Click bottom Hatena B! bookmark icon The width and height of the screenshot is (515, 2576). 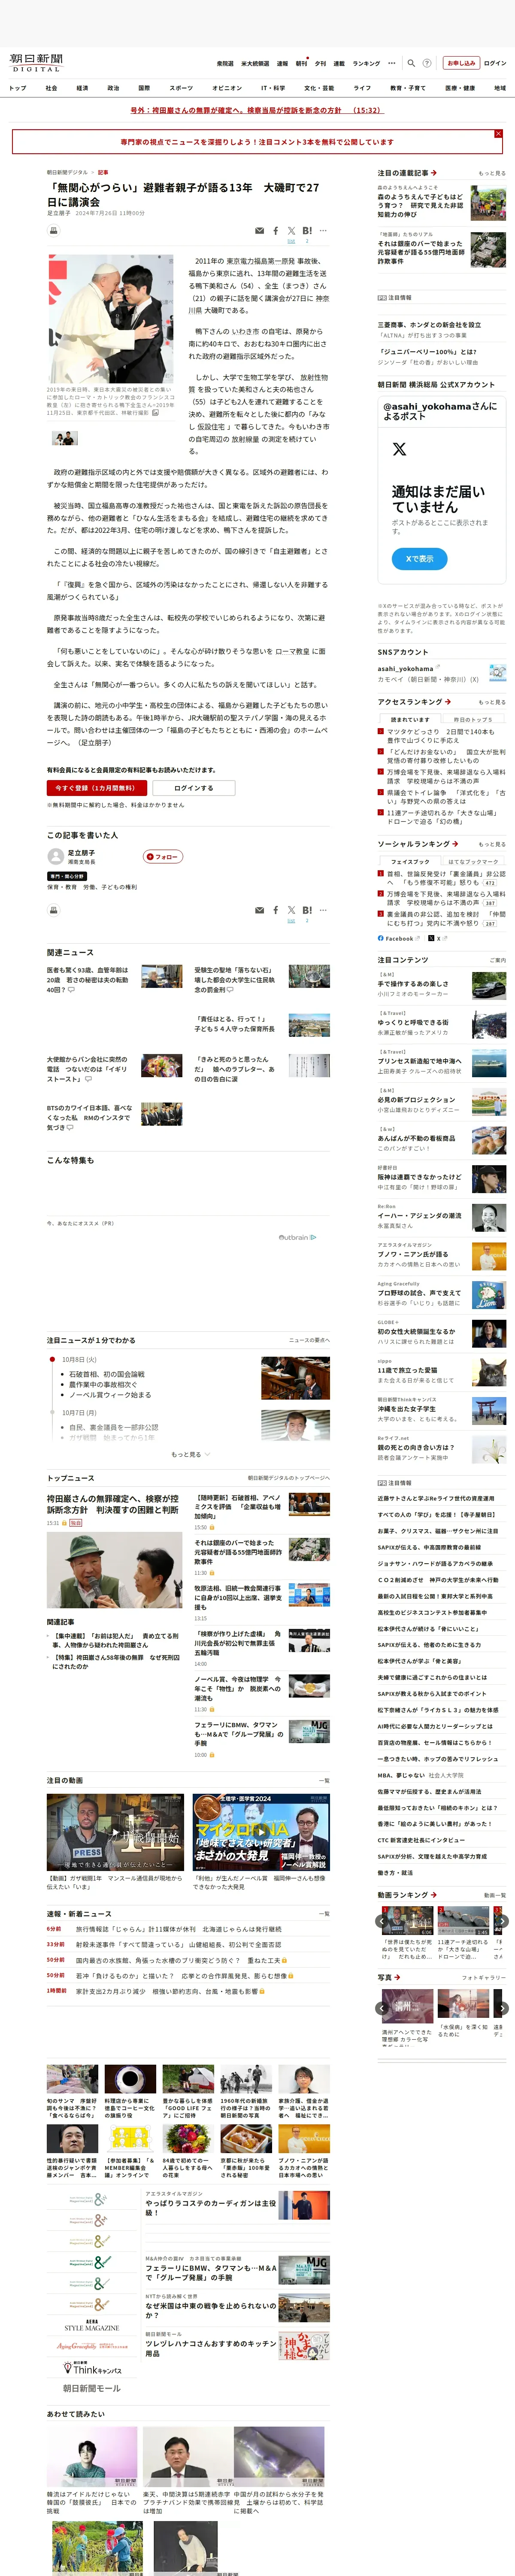pyautogui.click(x=307, y=910)
